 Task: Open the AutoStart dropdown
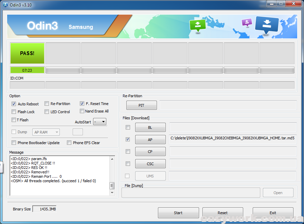(100, 122)
